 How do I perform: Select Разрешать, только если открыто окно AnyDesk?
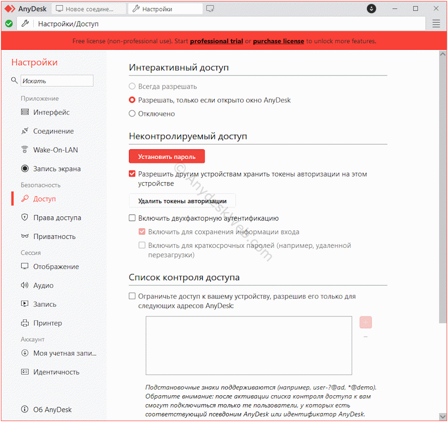point(132,100)
